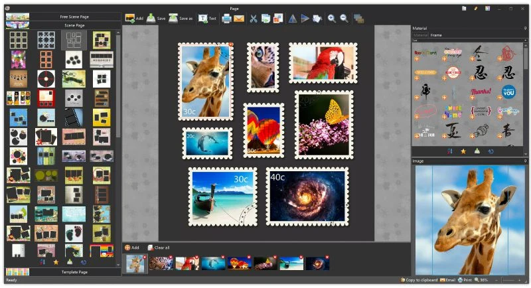
Task: Click the zoom out magnifier icon
Action: click(344, 19)
